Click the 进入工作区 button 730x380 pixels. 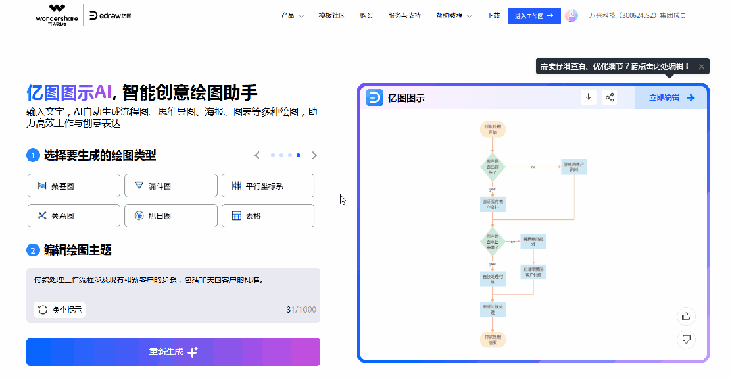(x=534, y=16)
